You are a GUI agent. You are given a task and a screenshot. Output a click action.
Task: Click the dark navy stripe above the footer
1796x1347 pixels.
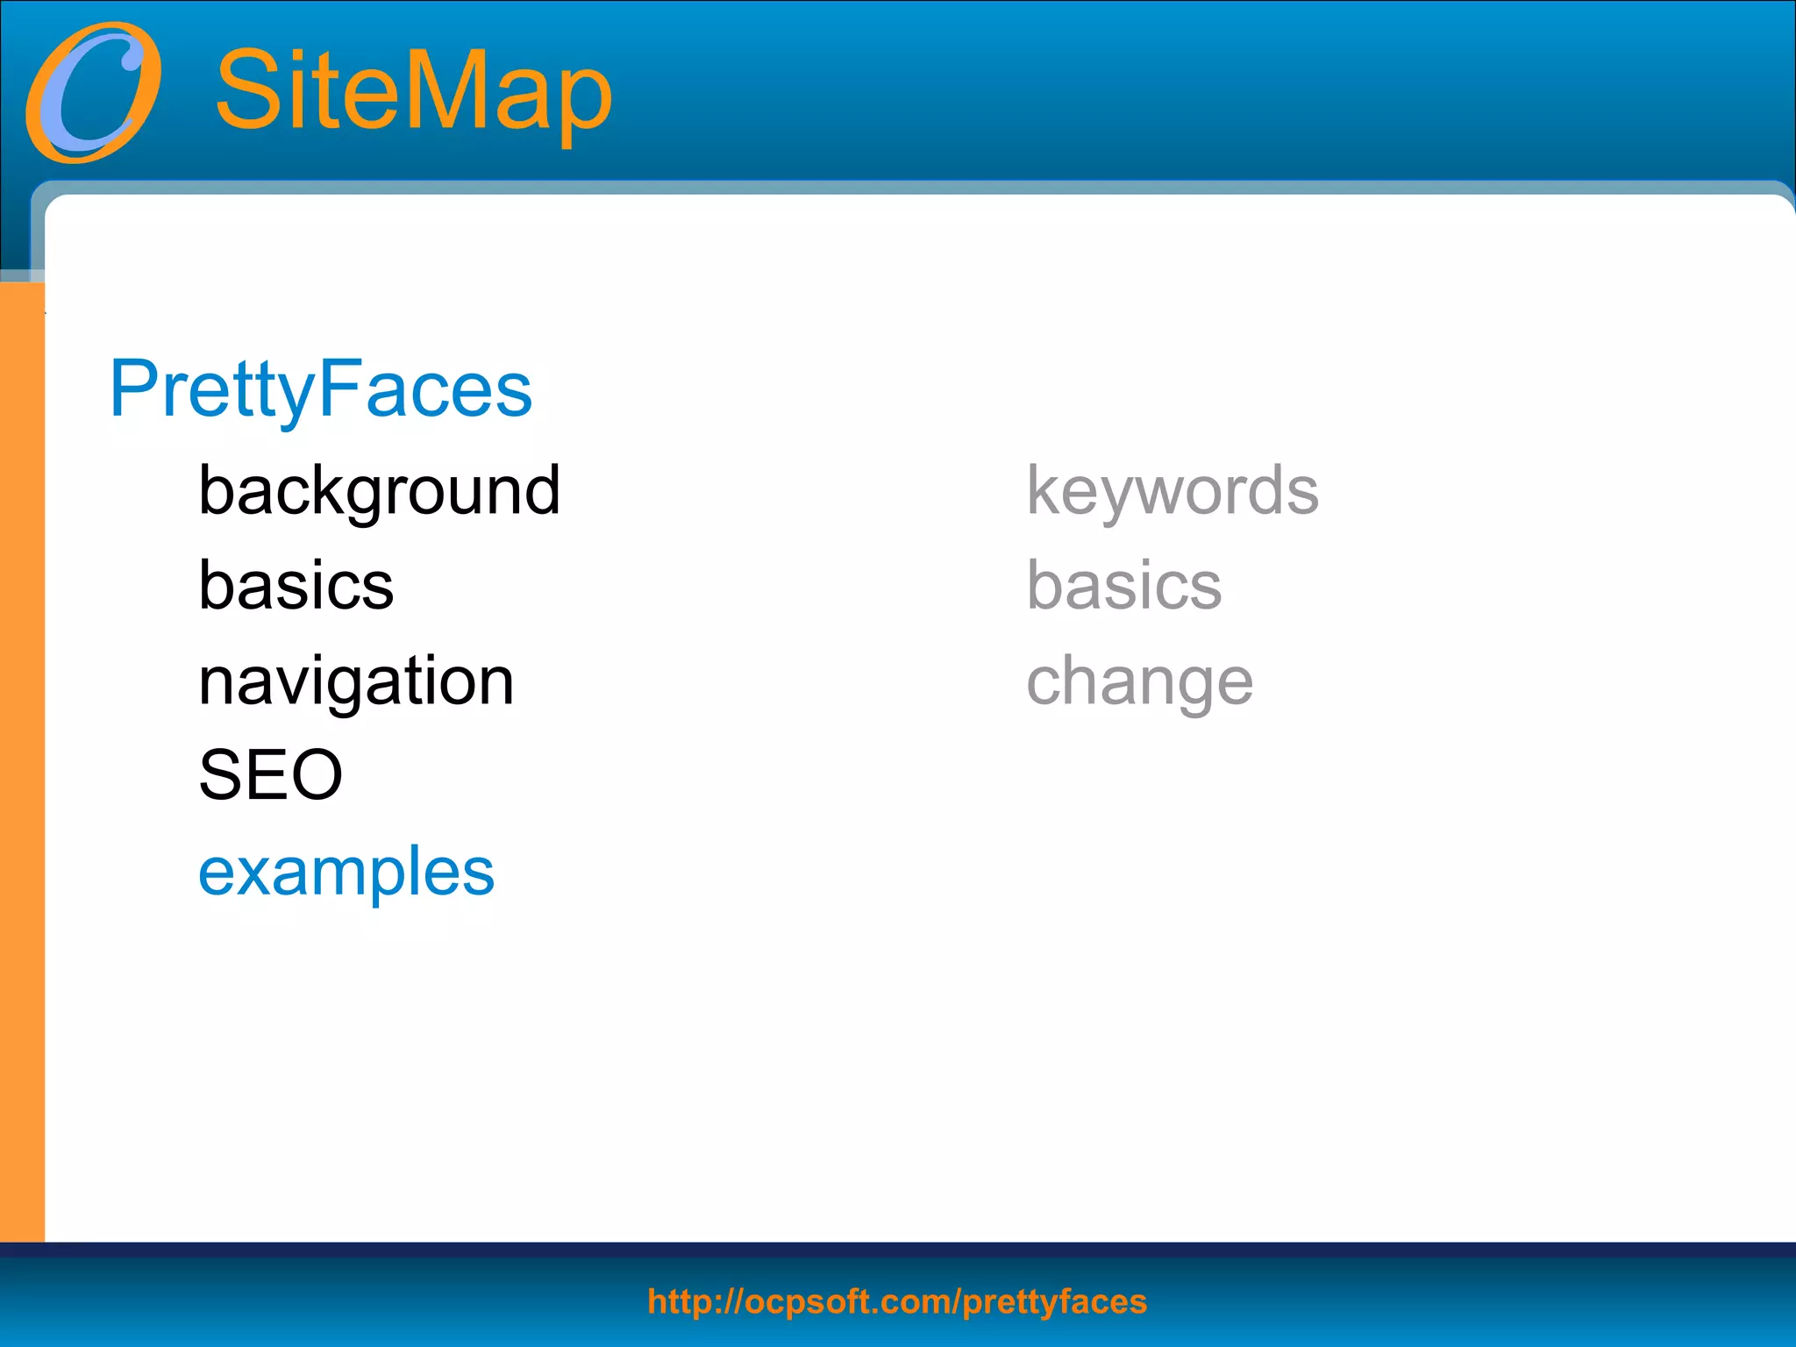(x=898, y=1250)
